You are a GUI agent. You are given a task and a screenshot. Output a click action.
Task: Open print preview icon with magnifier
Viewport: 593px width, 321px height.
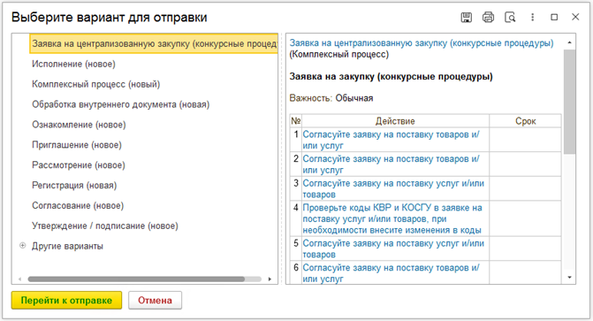[510, 18]
